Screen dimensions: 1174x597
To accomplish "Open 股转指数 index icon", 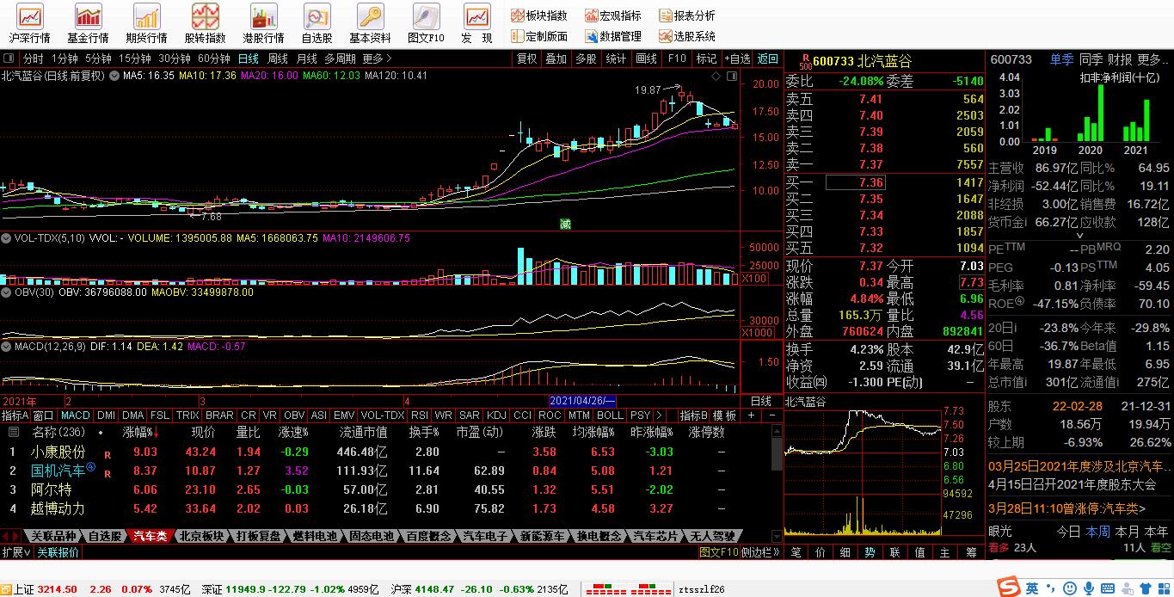I will [x=205, y=24].
